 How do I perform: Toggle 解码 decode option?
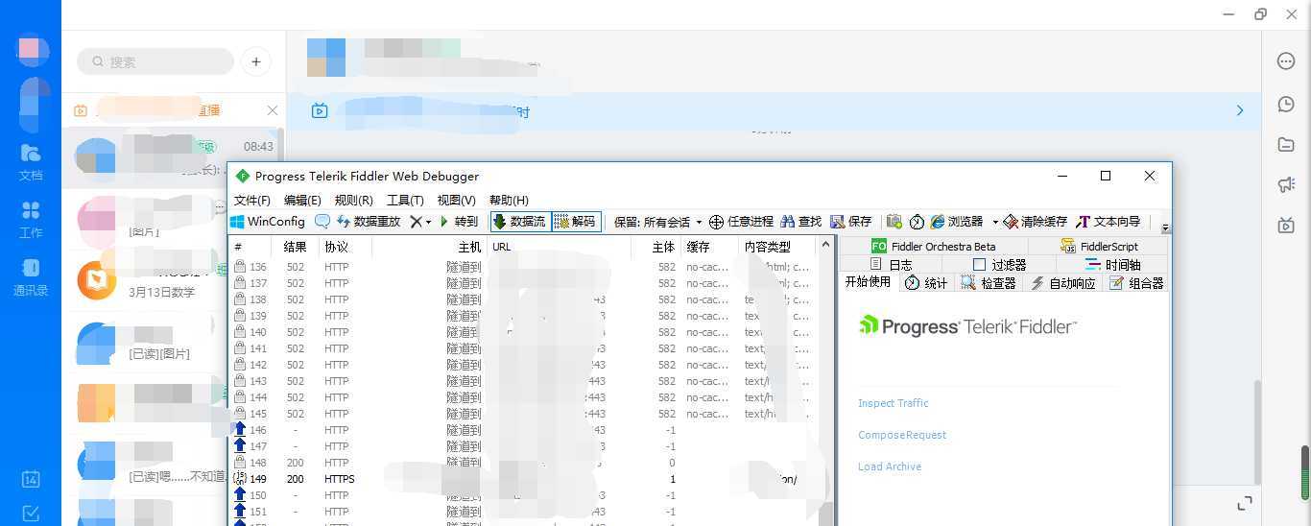coord(577,222)
